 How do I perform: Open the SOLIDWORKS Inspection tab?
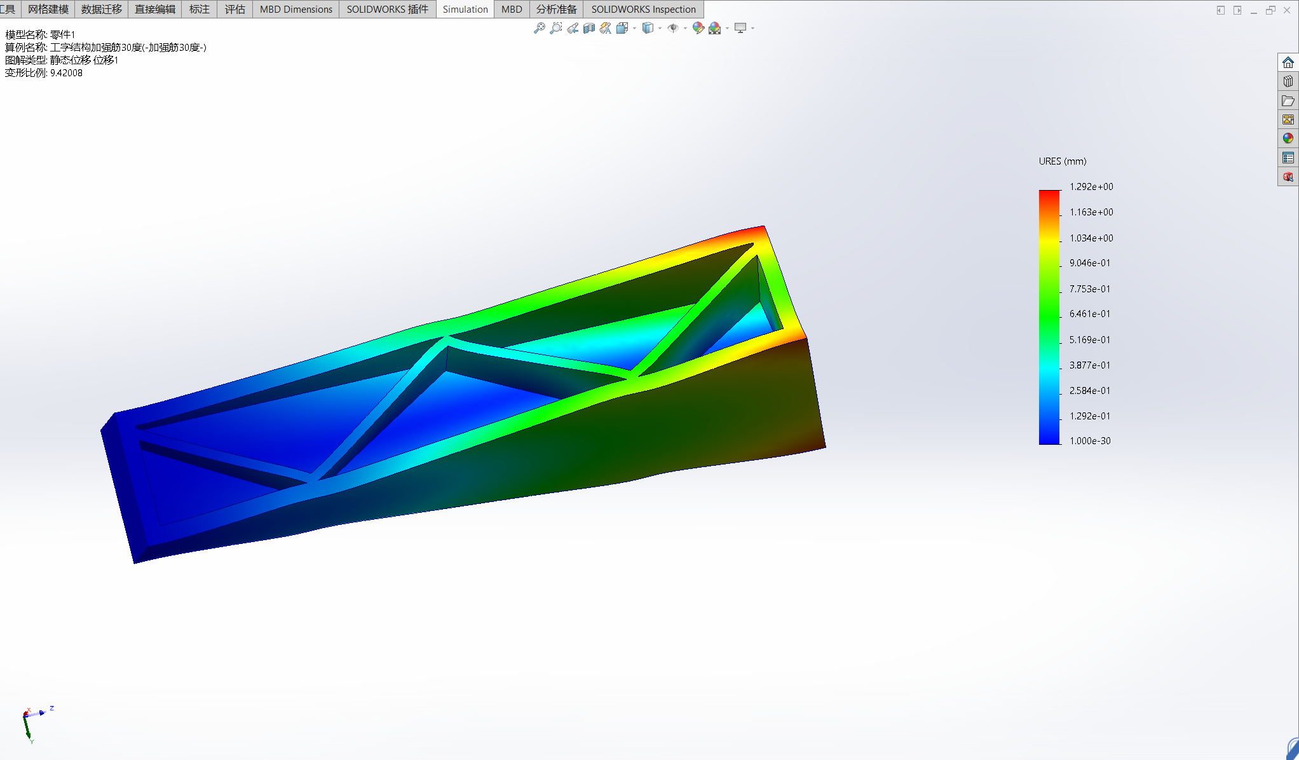pos(643,9)
